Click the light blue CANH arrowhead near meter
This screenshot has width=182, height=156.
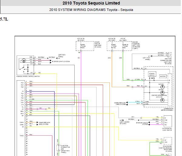127,102
